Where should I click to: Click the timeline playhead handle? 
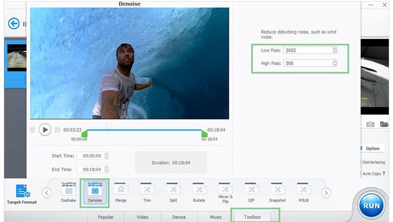click(108, 125)
